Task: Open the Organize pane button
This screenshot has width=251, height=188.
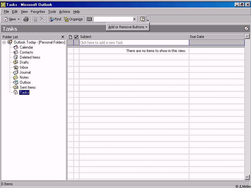Action: pyautogui.click(x=73, y=19)
